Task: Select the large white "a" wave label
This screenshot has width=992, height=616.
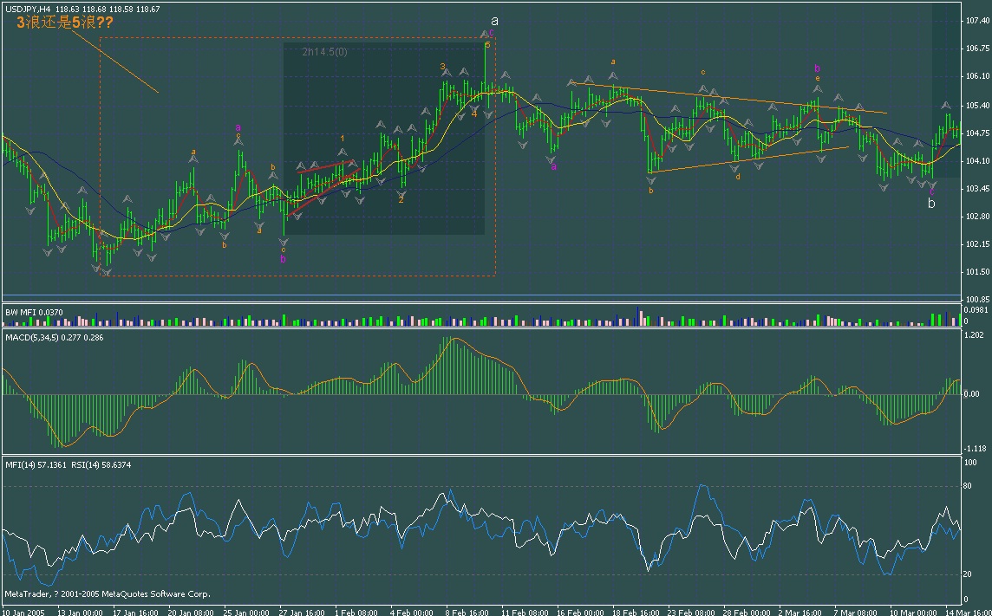Action: pos(495,20)
